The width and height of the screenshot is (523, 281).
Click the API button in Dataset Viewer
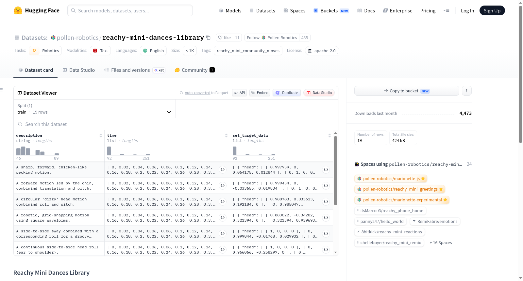pyautogui.click(x=239, y=93)
